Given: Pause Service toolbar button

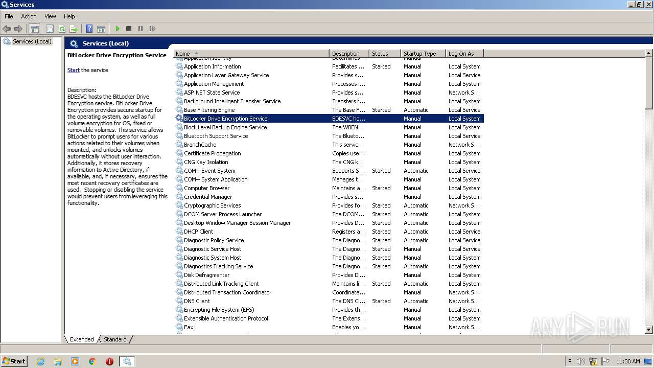Looking at the screenshot, I should pyautogui.click(x=141, y=29).
